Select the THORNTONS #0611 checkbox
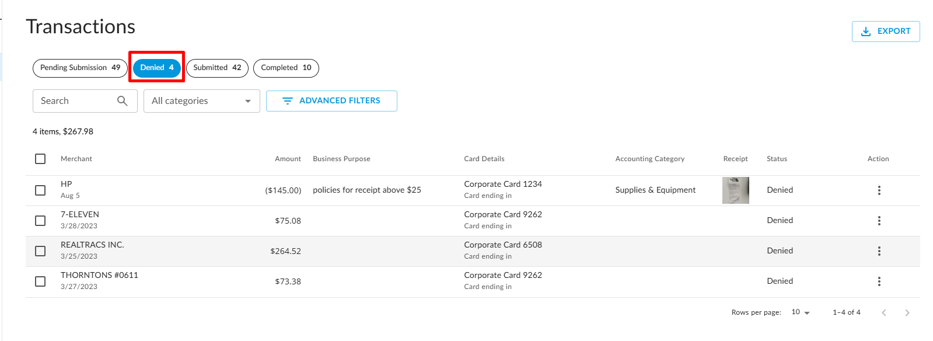The image size is (933, 341). pos(40,281)
